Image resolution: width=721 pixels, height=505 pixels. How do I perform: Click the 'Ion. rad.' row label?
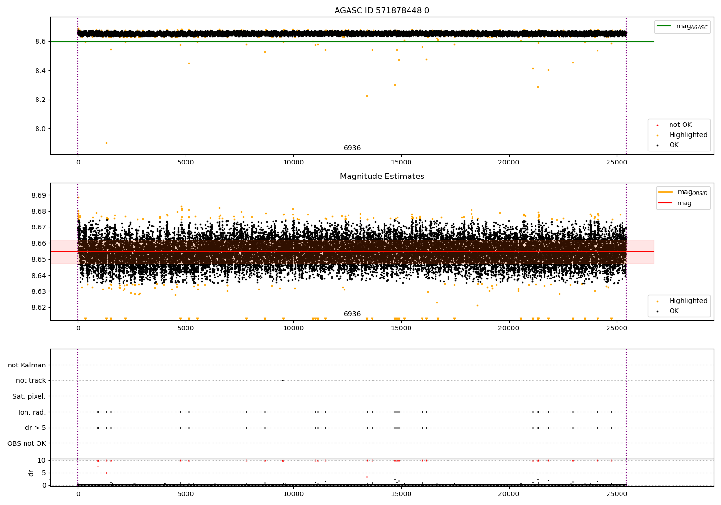(x=32, y=412)
